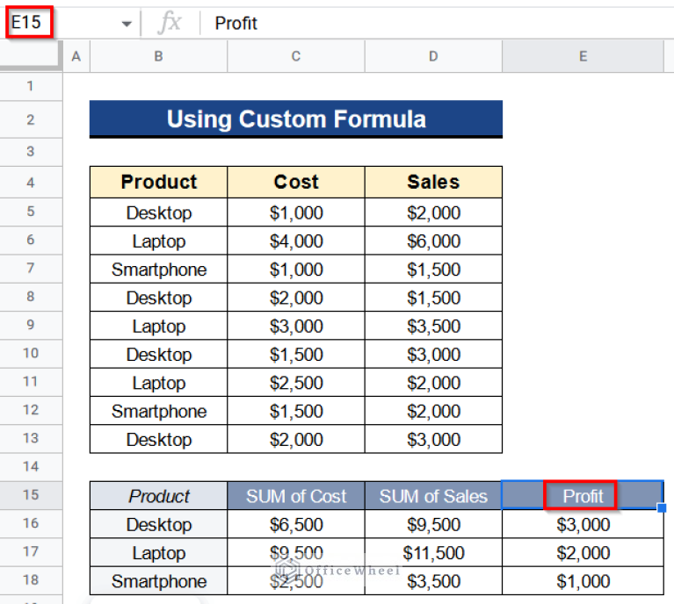Select the SUM of Sales header cell
The height and width of the screenshot is (604, 674).
tap(433, 496)
